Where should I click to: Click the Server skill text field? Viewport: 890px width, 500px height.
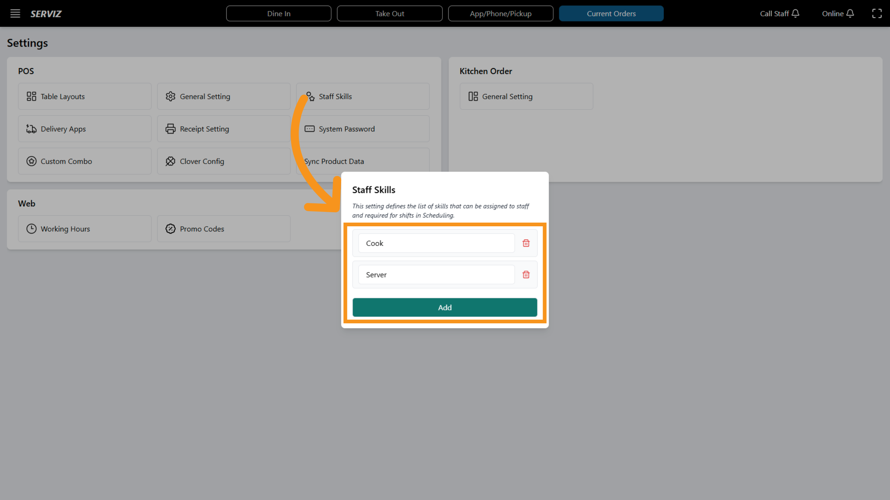pyautogui.click(x=436, y=275)
